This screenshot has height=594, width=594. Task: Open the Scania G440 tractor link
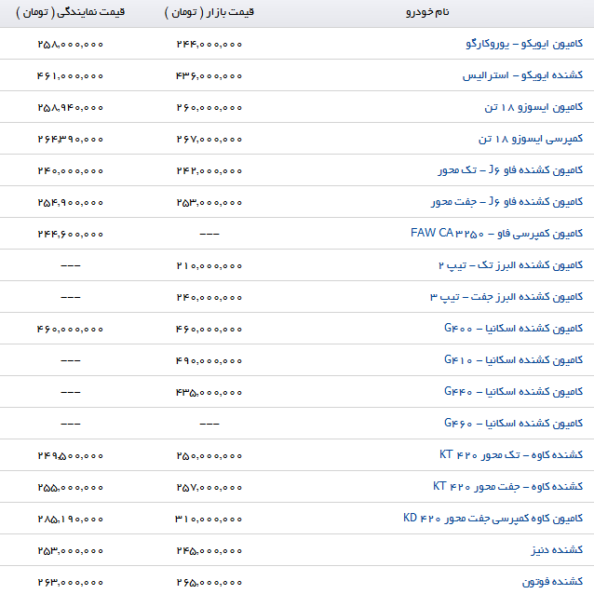click(x=513, y=392)
